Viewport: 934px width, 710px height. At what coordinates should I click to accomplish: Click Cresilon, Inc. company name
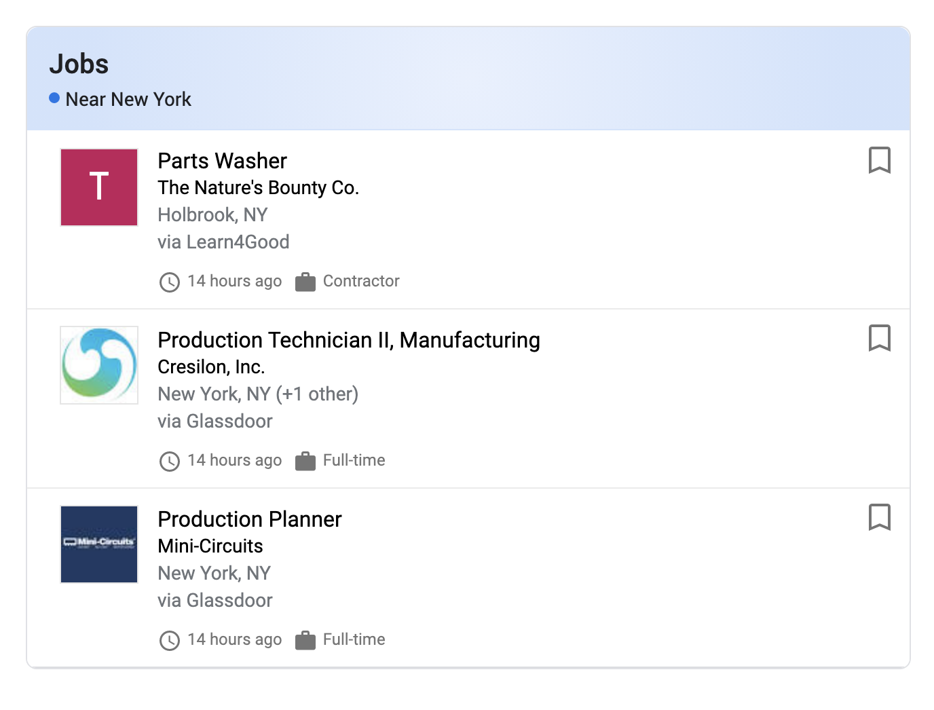click(x=212, y=367)
